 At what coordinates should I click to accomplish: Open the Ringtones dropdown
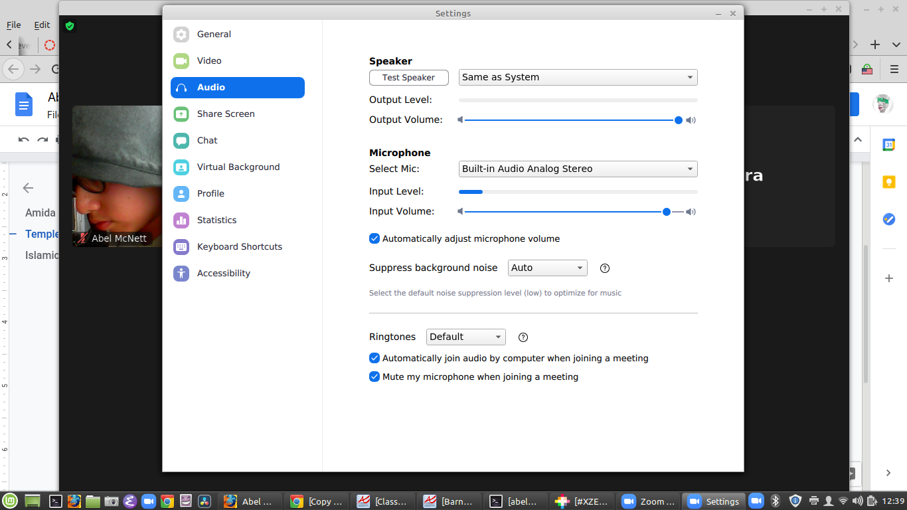point(466,337)
